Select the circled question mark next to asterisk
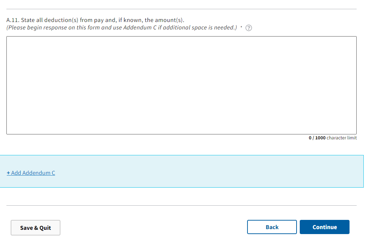The image size is (373, 244). (249, 28)
